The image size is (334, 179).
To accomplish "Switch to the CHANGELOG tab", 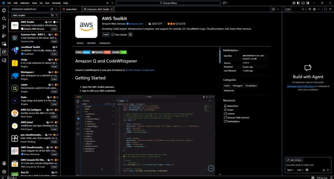I will [105, 43].
